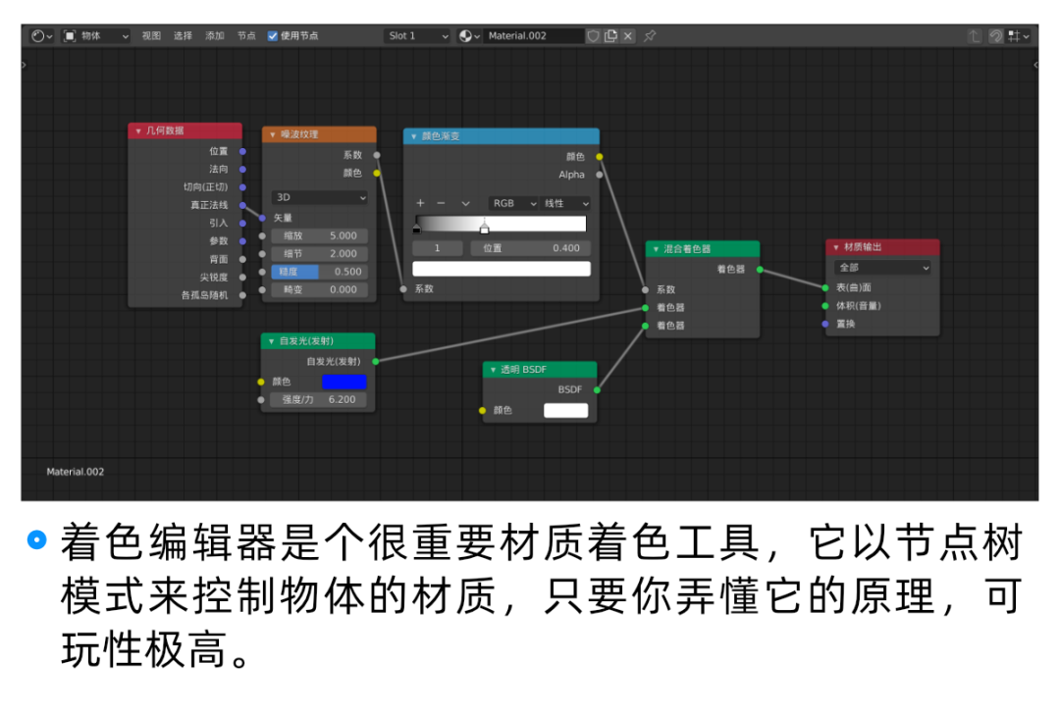The width and height of the screenshot is (1060, 714).
Task: Click the color stop index field 1
Action: 438,248
